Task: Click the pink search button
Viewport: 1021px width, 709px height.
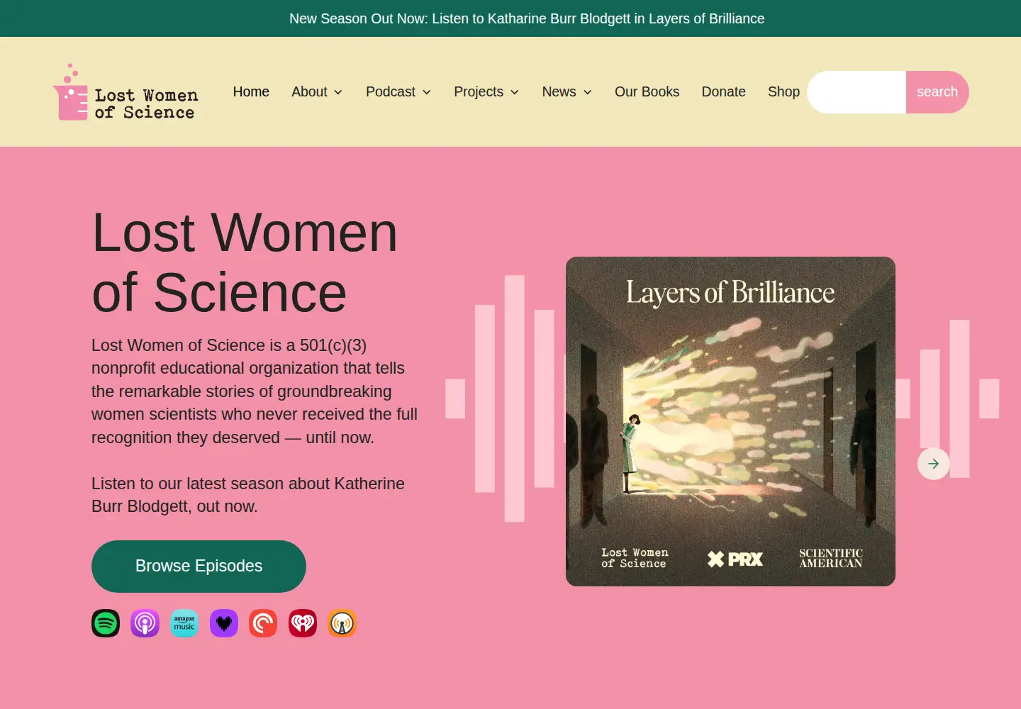Action: pos(937,92)
